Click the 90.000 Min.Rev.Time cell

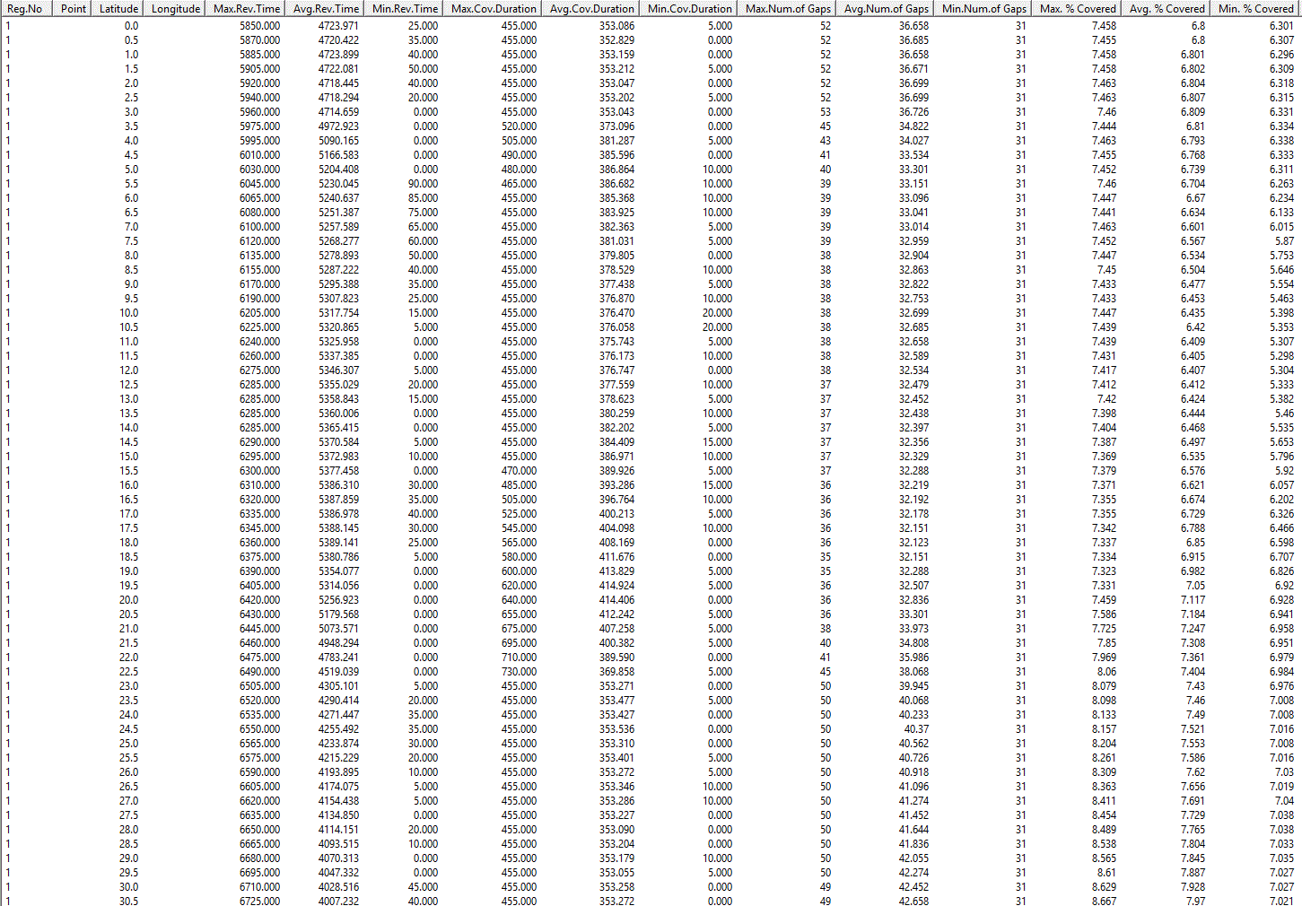click(423, 184)
